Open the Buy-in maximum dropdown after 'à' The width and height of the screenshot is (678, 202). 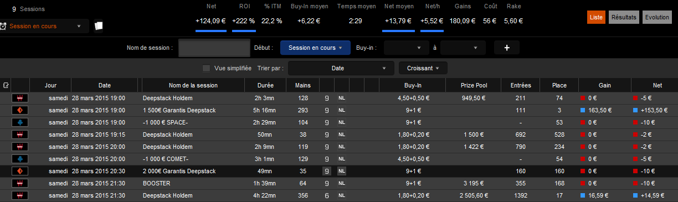click(x=463, y=48)
